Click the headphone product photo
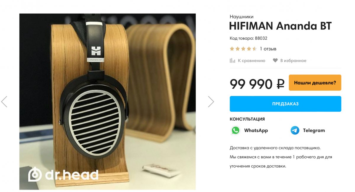Viewport: 355px width, 192px height. 107,102
